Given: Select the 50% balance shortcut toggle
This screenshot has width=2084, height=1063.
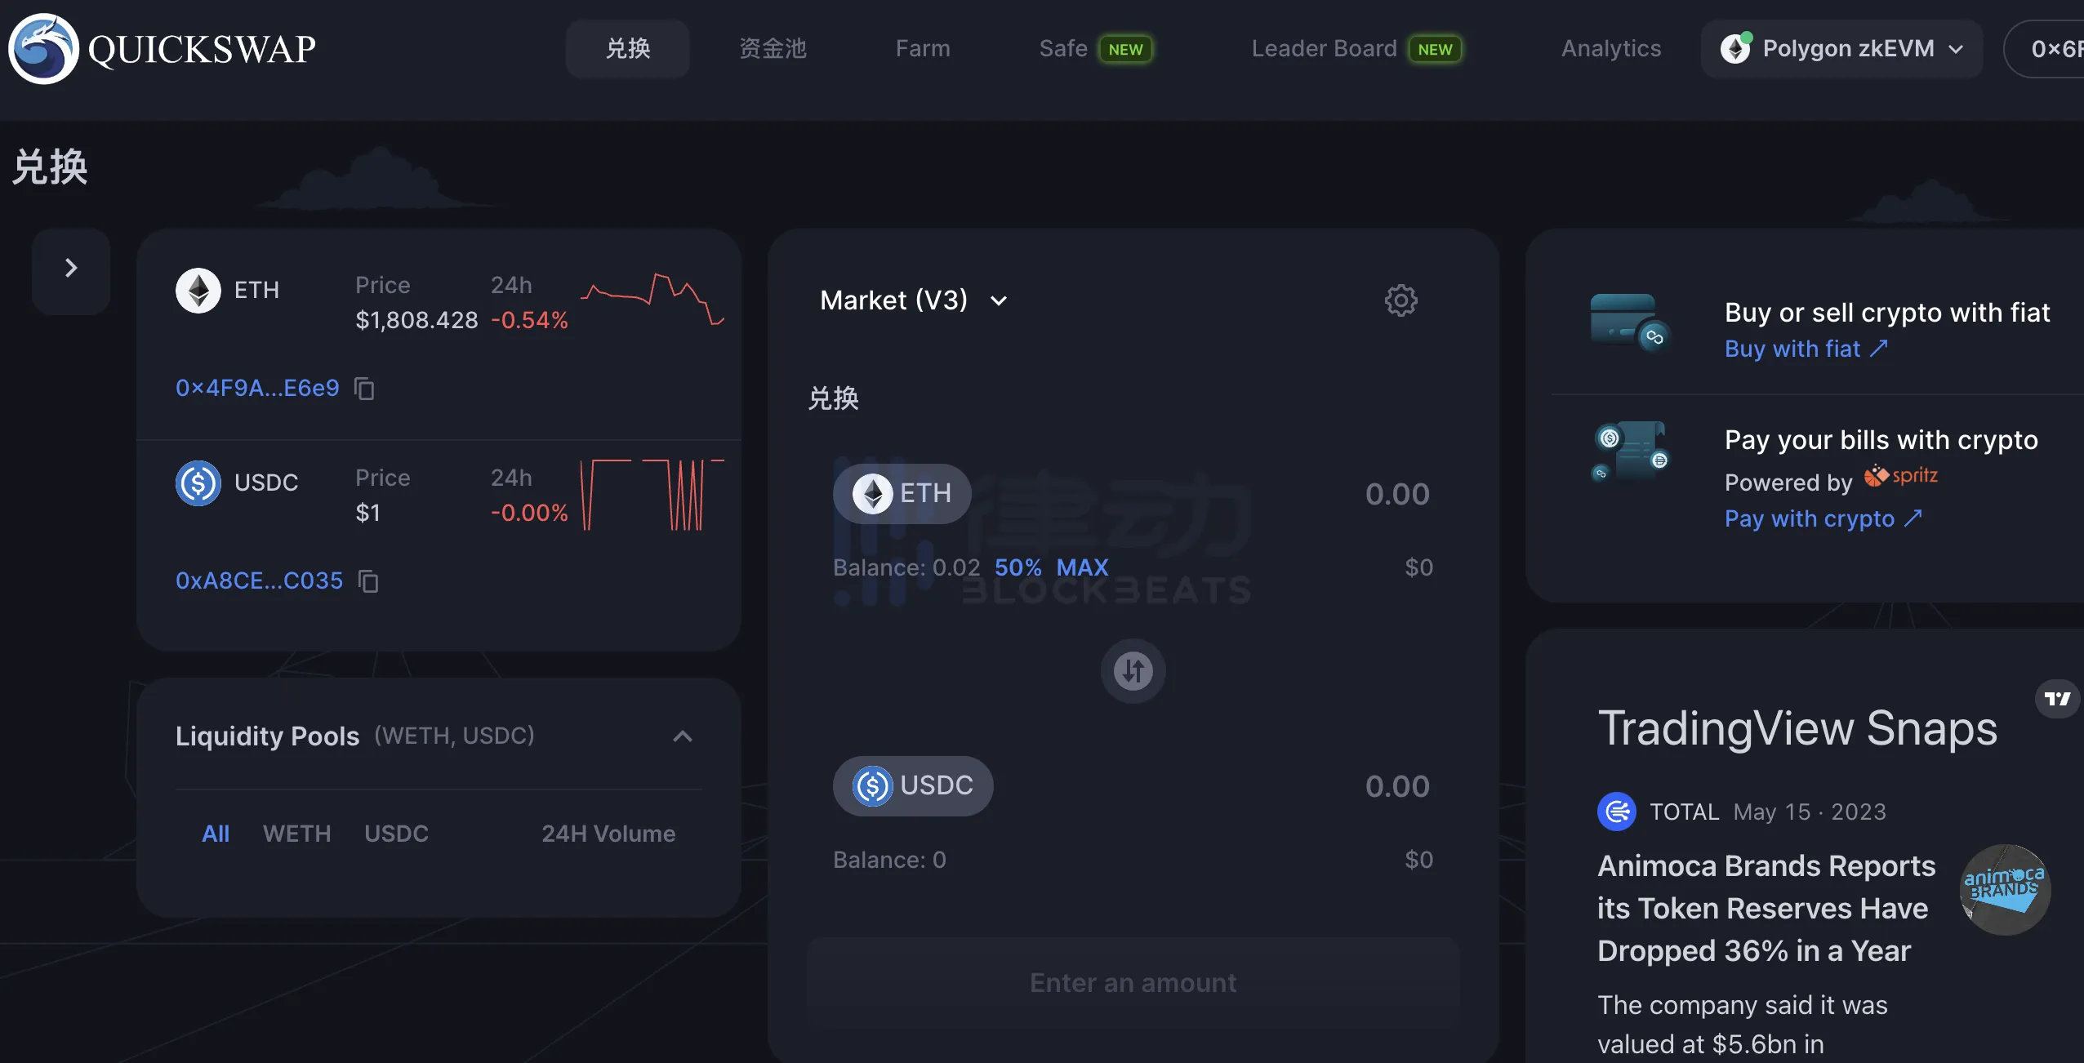Looking at the screenshot, I should point(1017,567).
